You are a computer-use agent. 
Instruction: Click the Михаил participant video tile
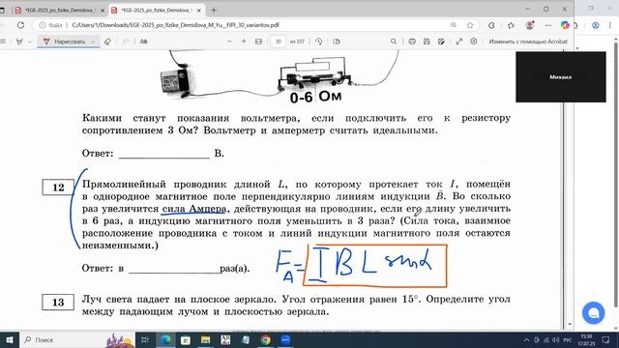click(x=561, y=77)
